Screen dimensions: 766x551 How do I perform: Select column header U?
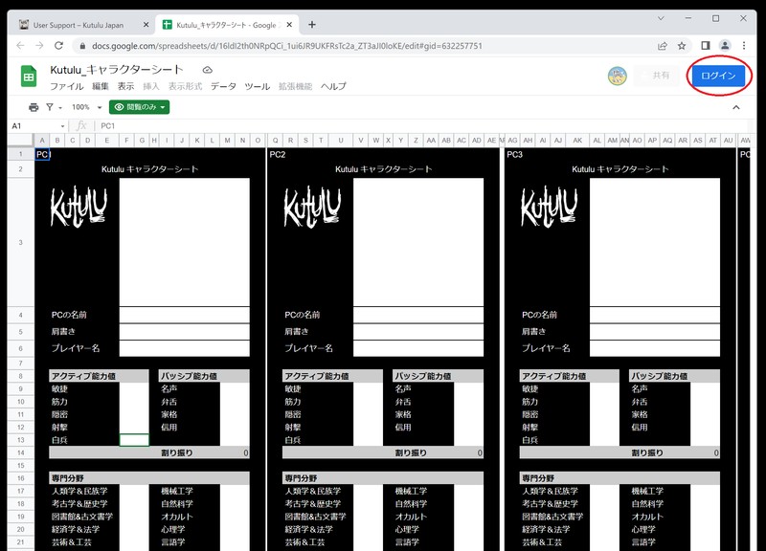point(341,140)
